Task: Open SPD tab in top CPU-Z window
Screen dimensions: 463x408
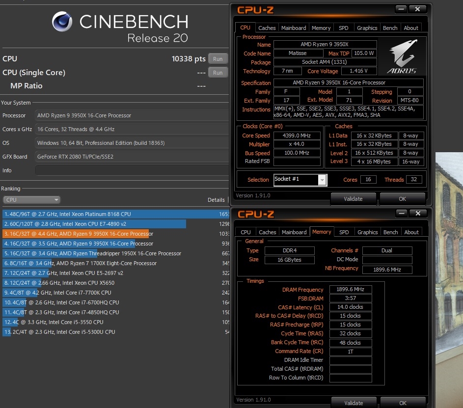Action: click(343, 28)
